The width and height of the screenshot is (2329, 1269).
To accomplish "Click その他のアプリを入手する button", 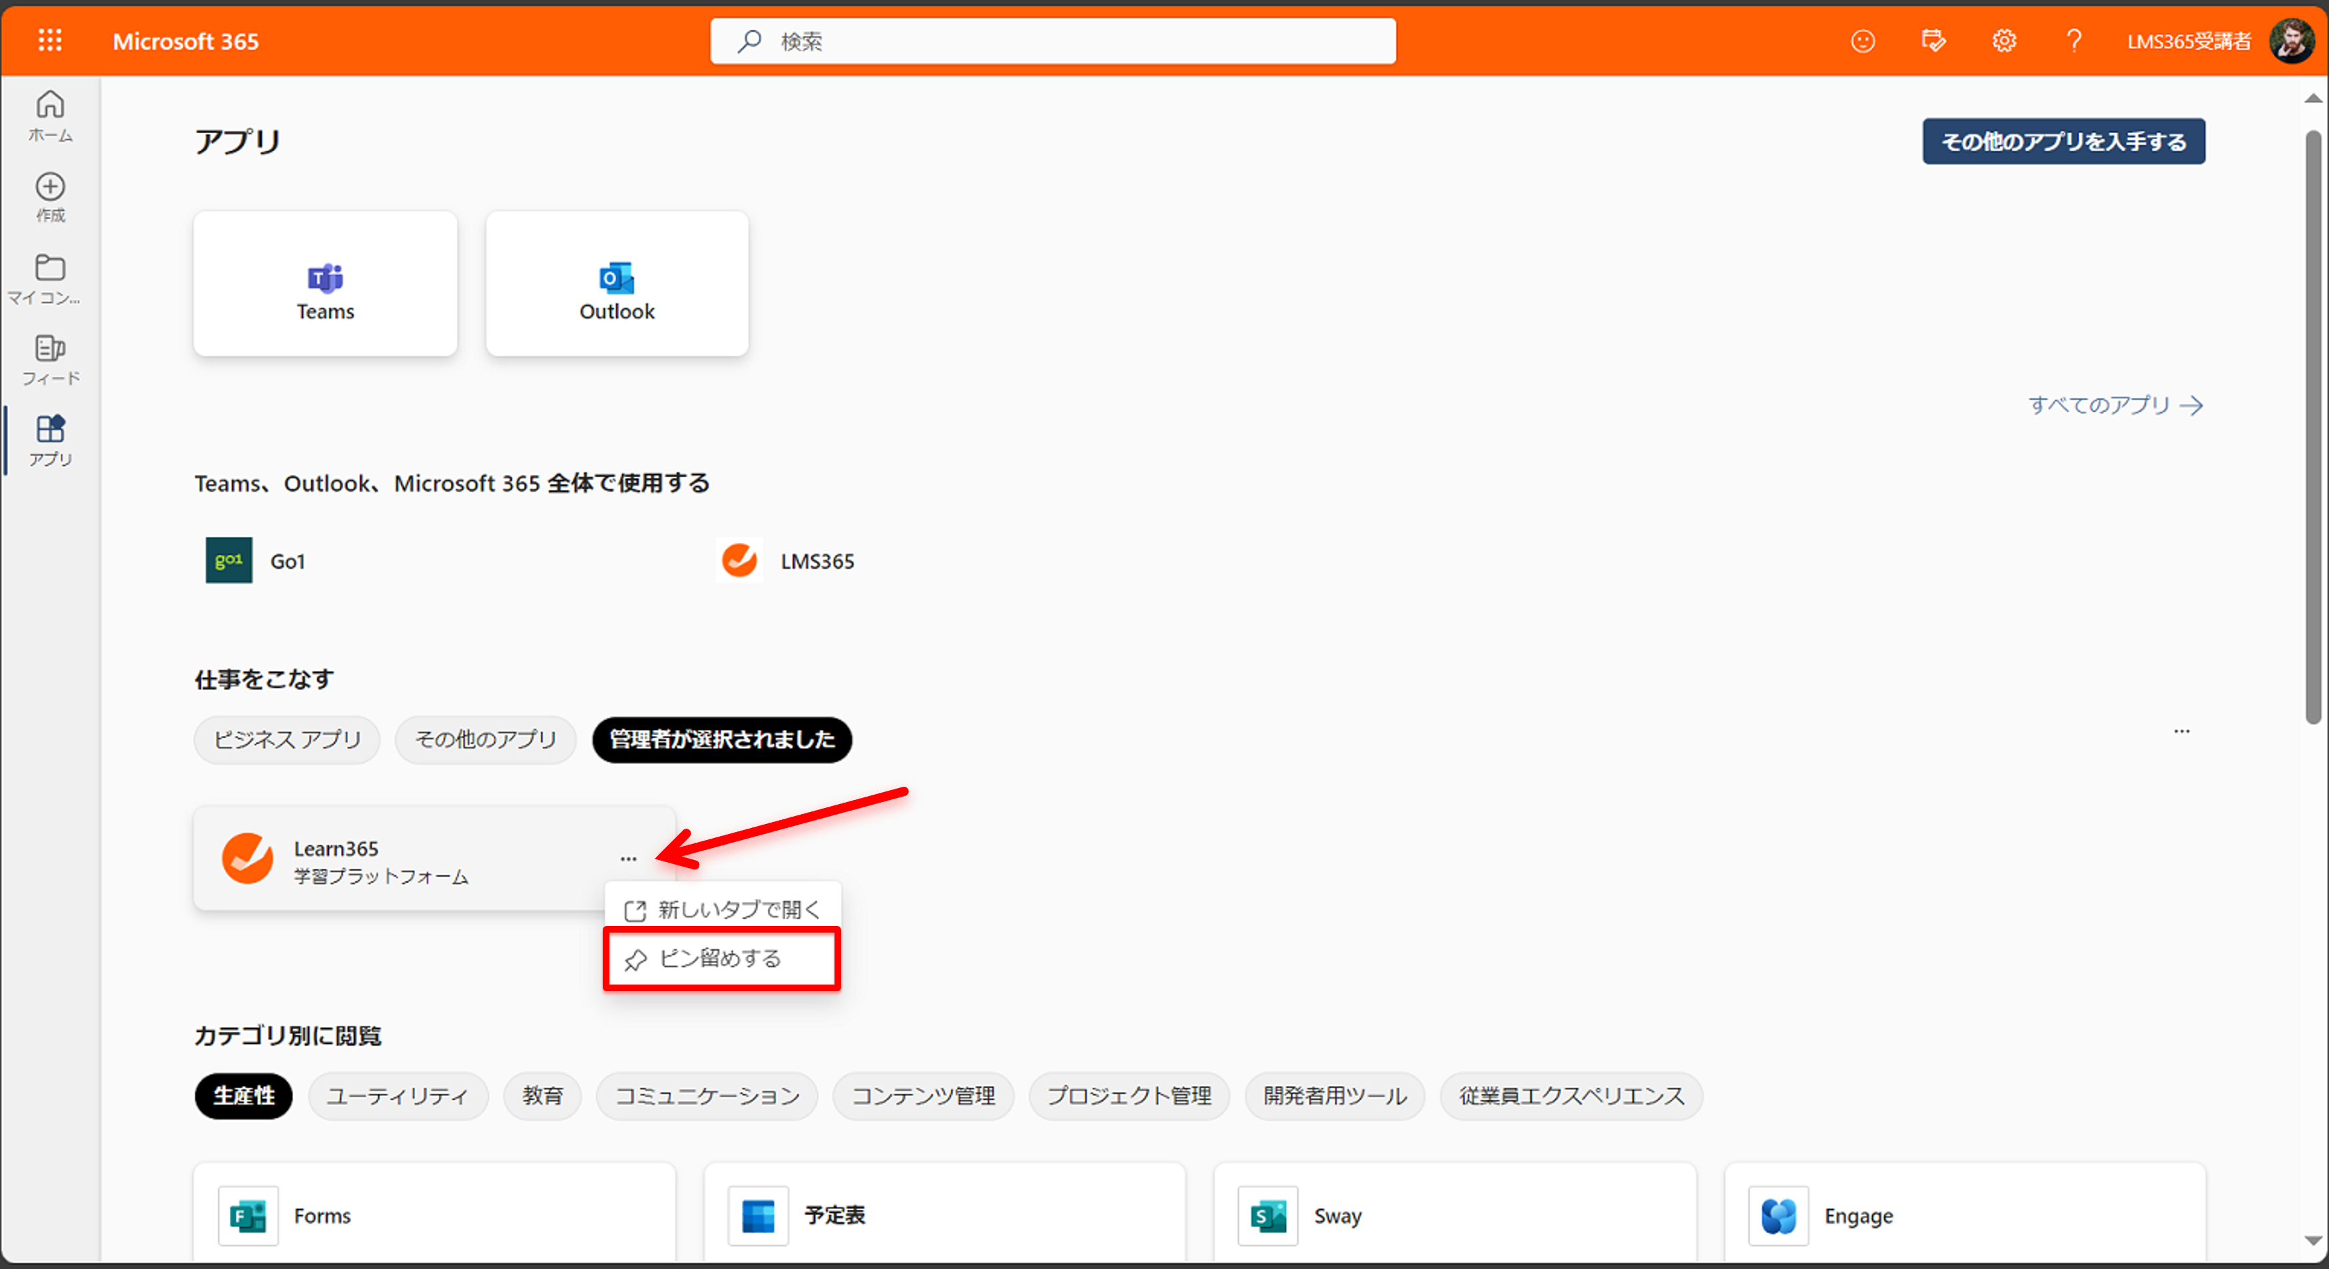I will pyautogui.click(x=2063, y=141).
